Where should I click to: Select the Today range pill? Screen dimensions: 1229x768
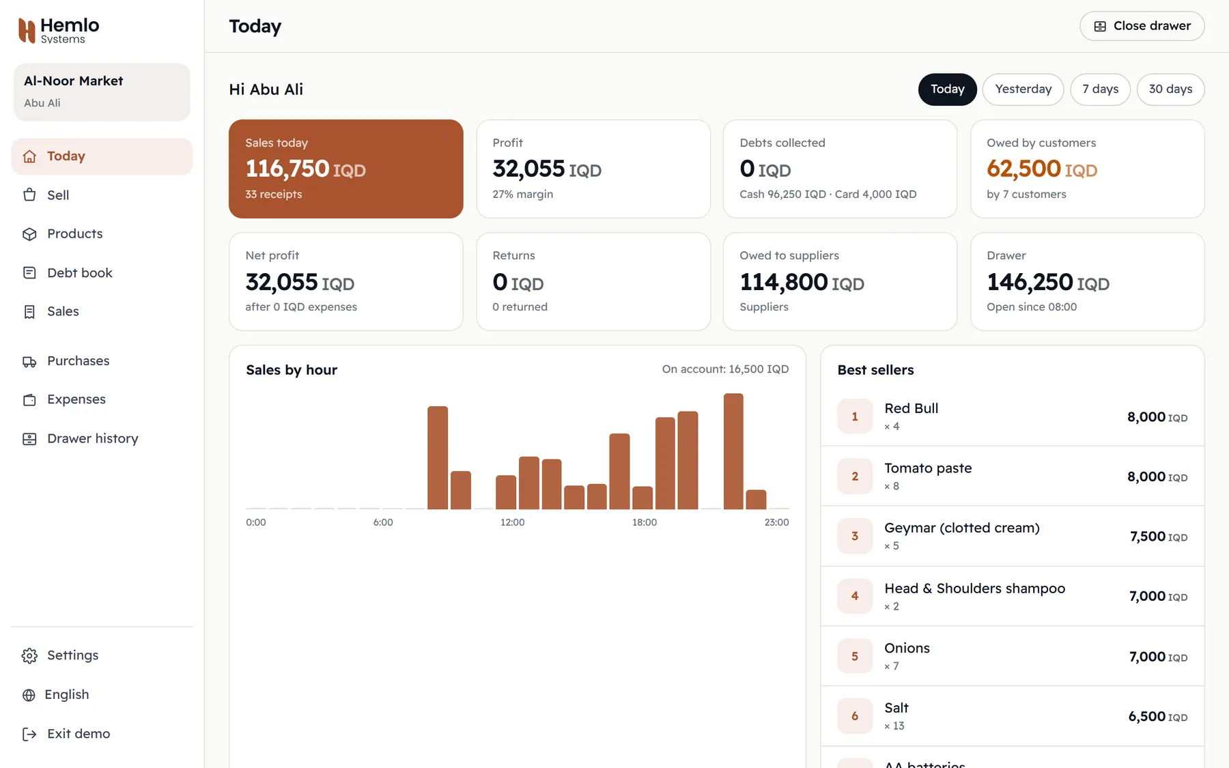pos(947,89)
